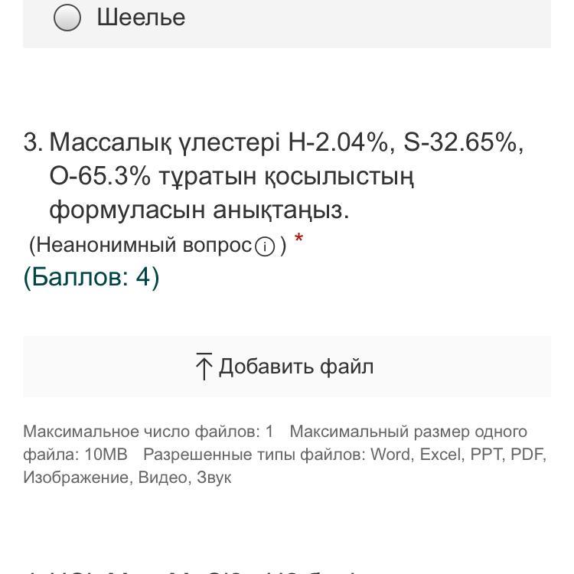The image size is (574, 574).
Task: Click the Шеелье answer label
Action: coord(141,17)
